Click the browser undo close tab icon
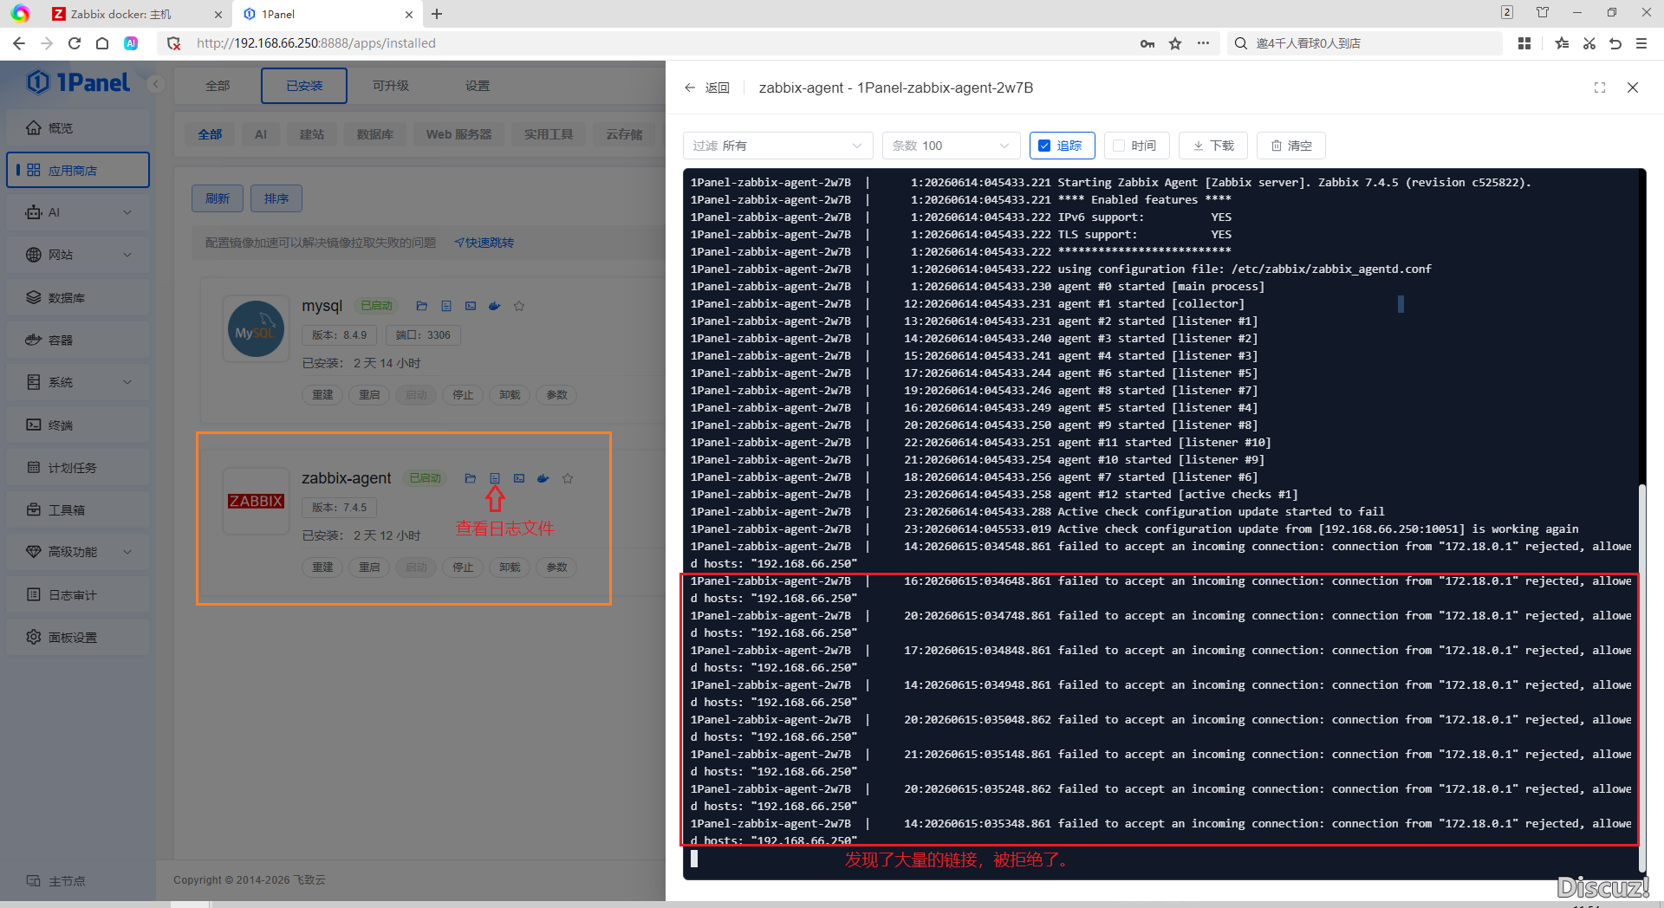The image size is (1664, 908). (1615, 43)
